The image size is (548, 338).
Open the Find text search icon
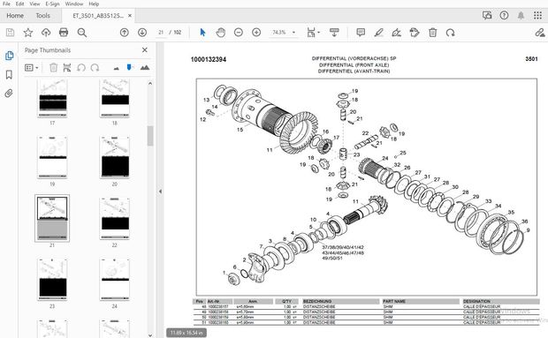point(82,33)
